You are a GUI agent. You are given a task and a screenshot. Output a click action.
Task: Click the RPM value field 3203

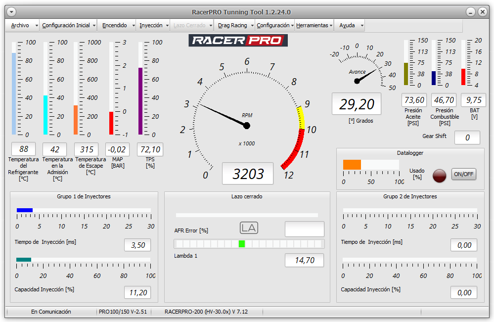(248, 174)
